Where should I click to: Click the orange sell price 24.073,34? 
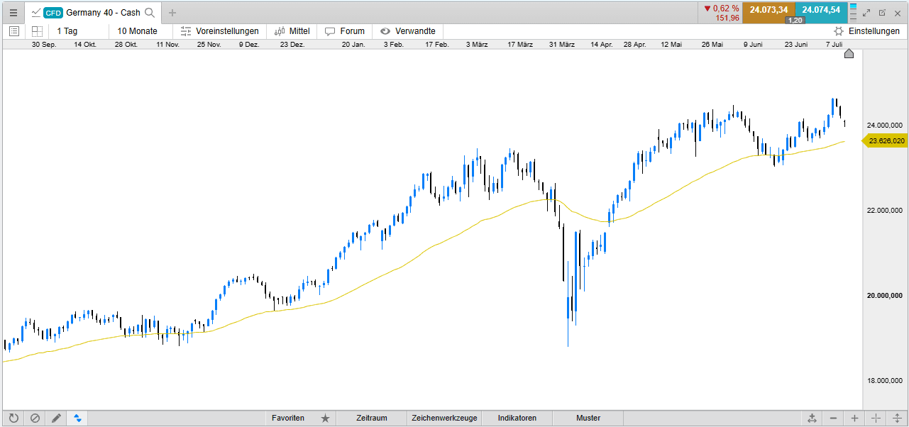click(x=768, y=10)
